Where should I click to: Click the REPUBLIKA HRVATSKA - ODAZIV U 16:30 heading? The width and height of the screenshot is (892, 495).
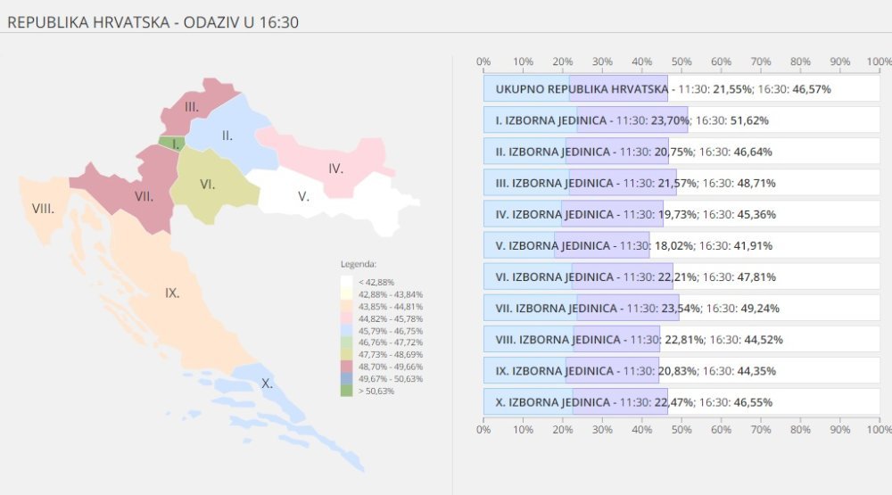click(x=153, y=22)
